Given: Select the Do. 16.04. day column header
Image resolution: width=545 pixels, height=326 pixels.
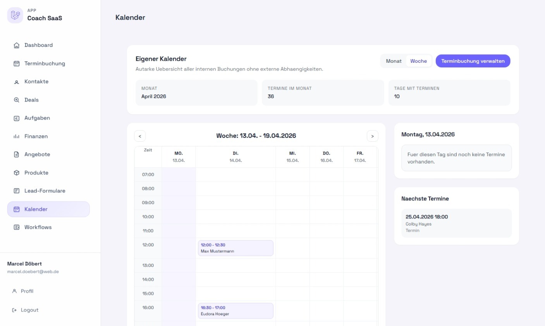Looking at the screenshot, I should [327, 157].
